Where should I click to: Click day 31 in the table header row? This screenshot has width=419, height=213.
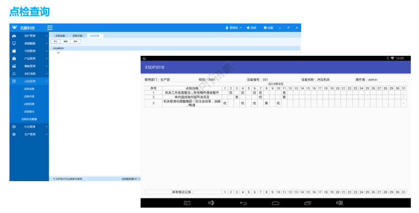point(403,88)
